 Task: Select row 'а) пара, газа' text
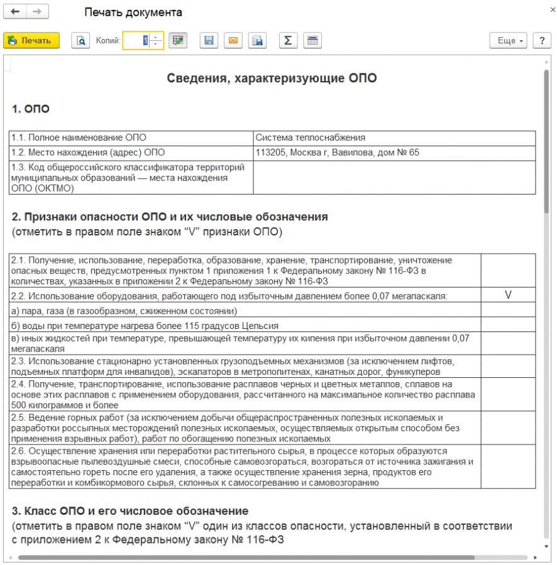point(245,310)
